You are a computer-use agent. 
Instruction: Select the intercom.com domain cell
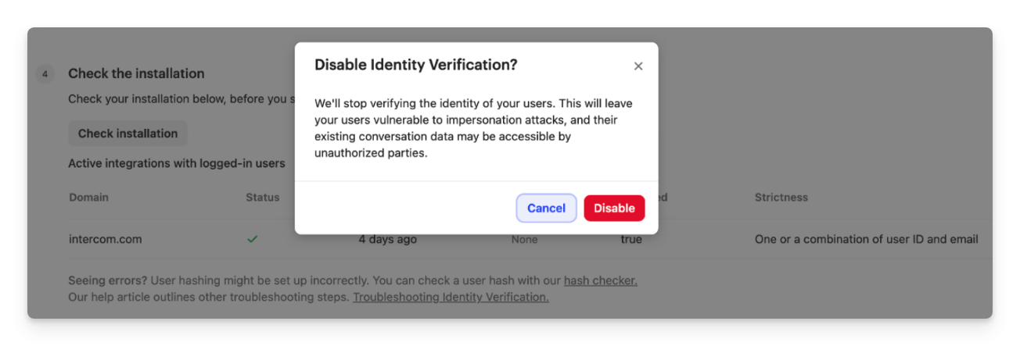[x=106, y=240]
